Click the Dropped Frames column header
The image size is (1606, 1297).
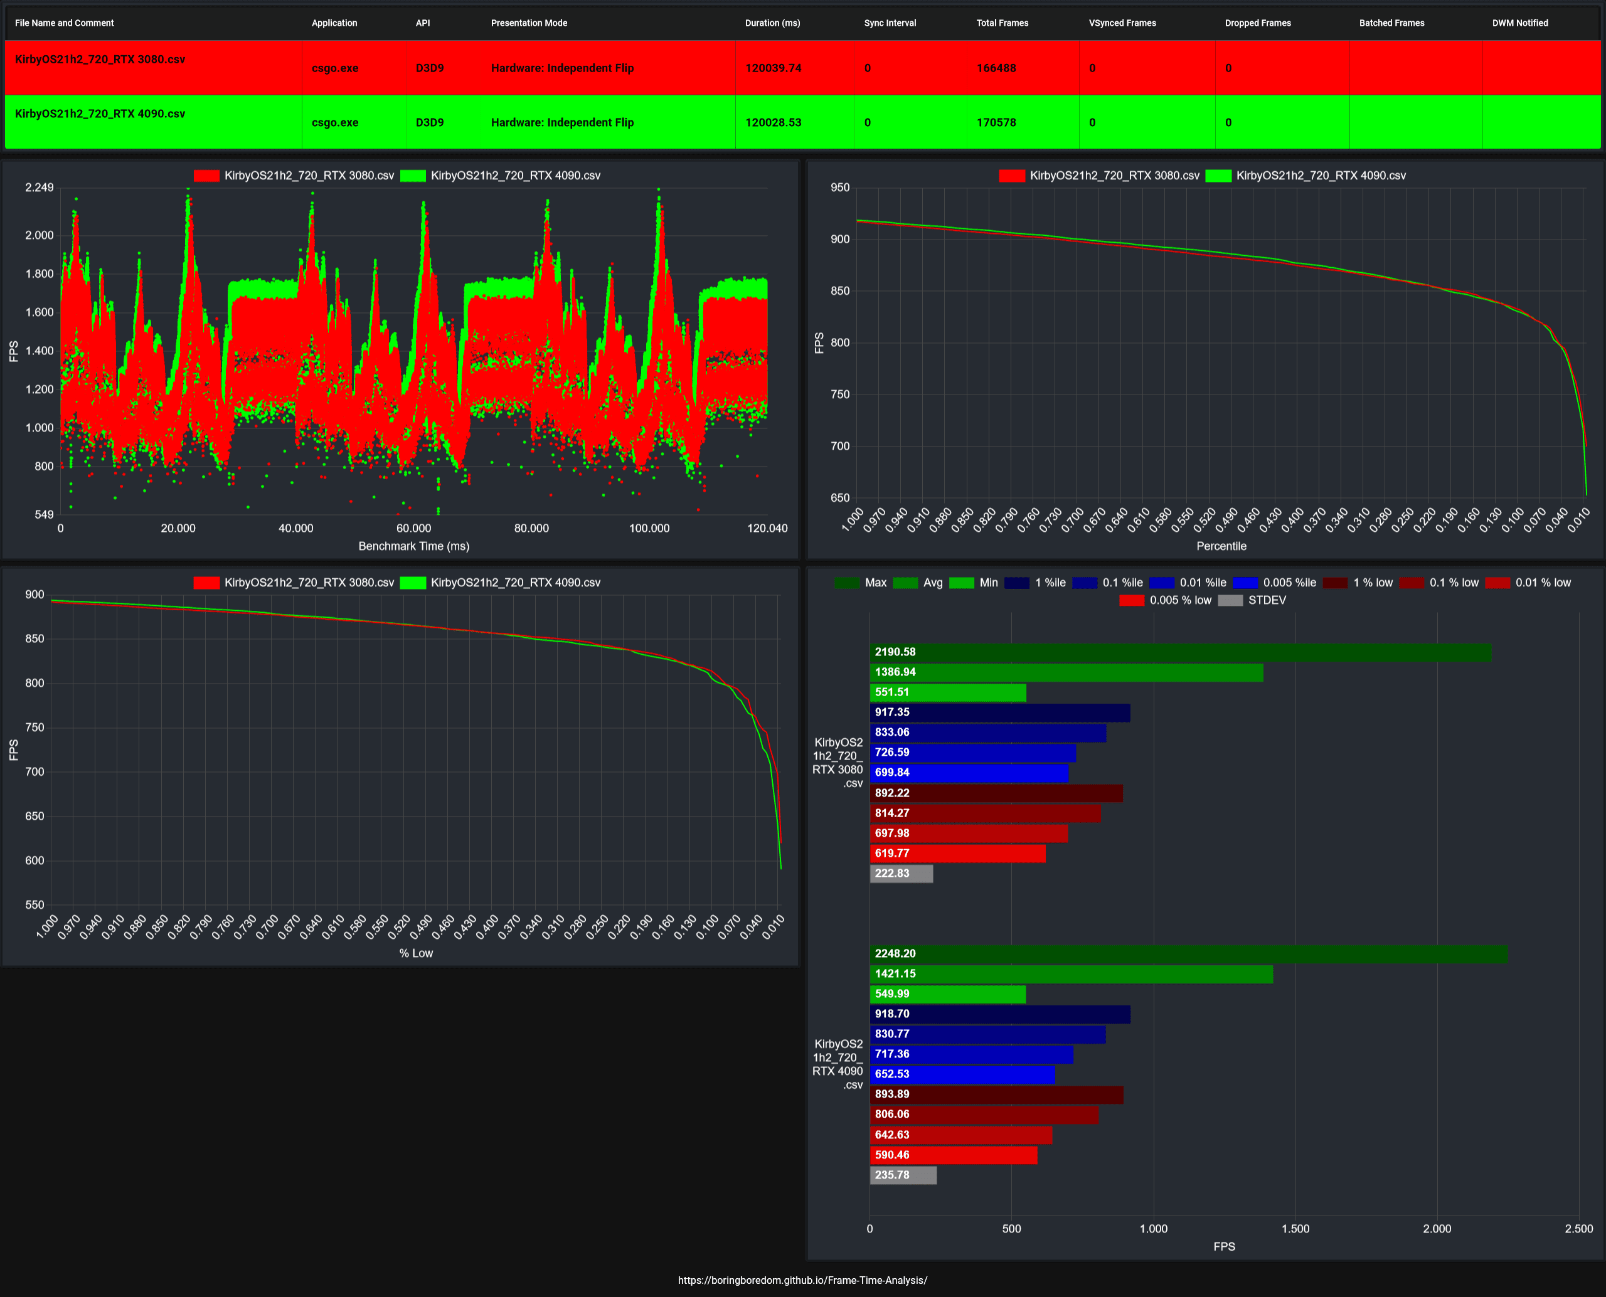point(1257,23)
